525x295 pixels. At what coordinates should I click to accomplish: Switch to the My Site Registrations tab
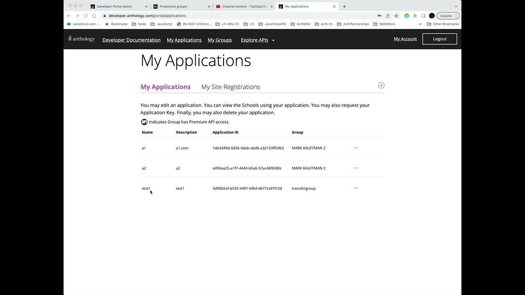[231, 87]
